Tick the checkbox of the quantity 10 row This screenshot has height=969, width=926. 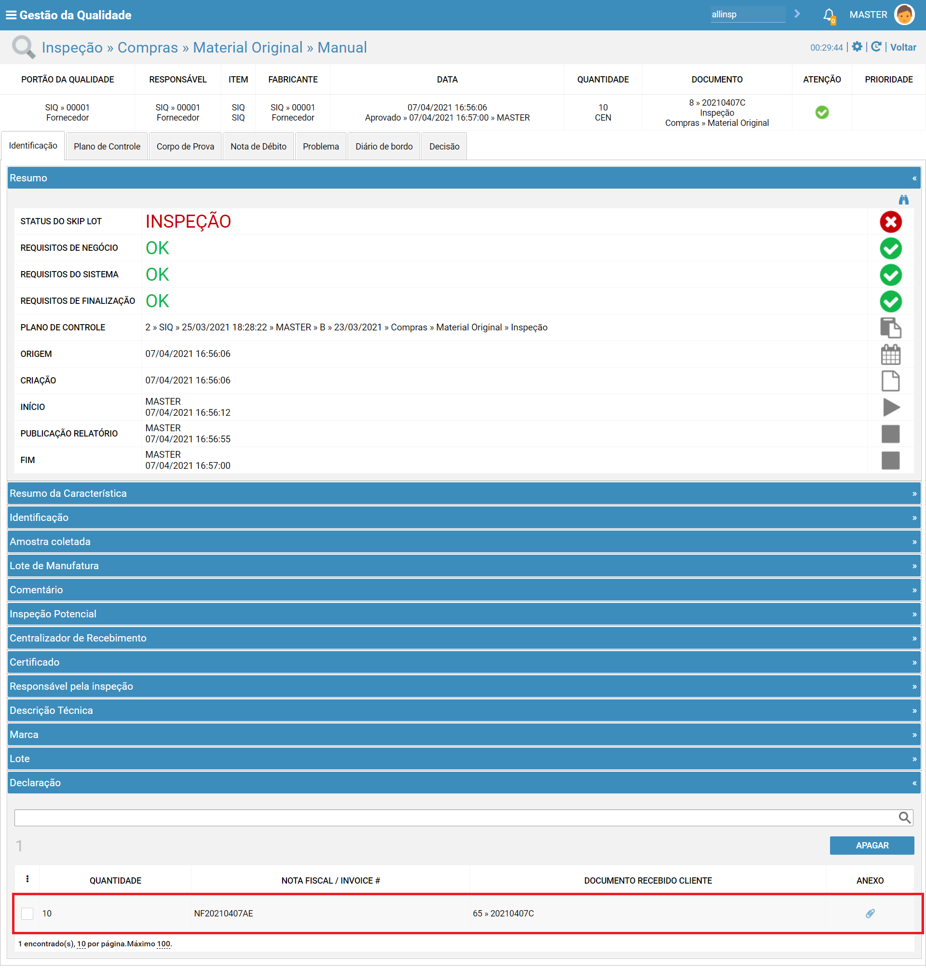(x=27, y=914)
